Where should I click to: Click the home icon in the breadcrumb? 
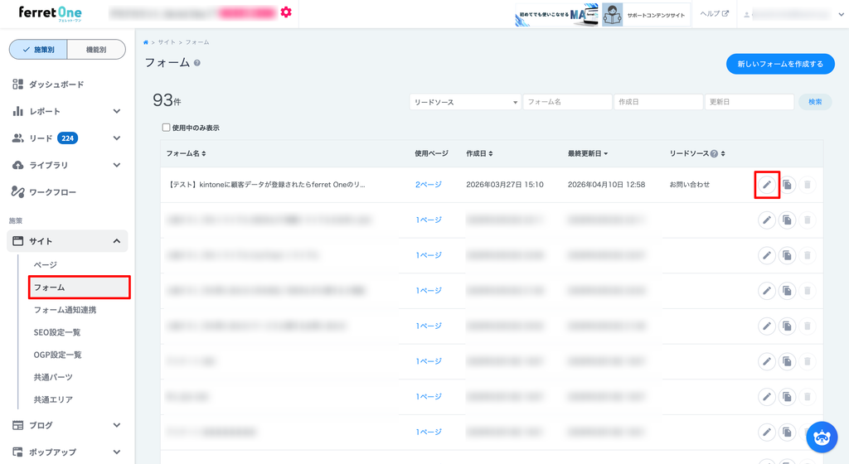tap(147, 42)
